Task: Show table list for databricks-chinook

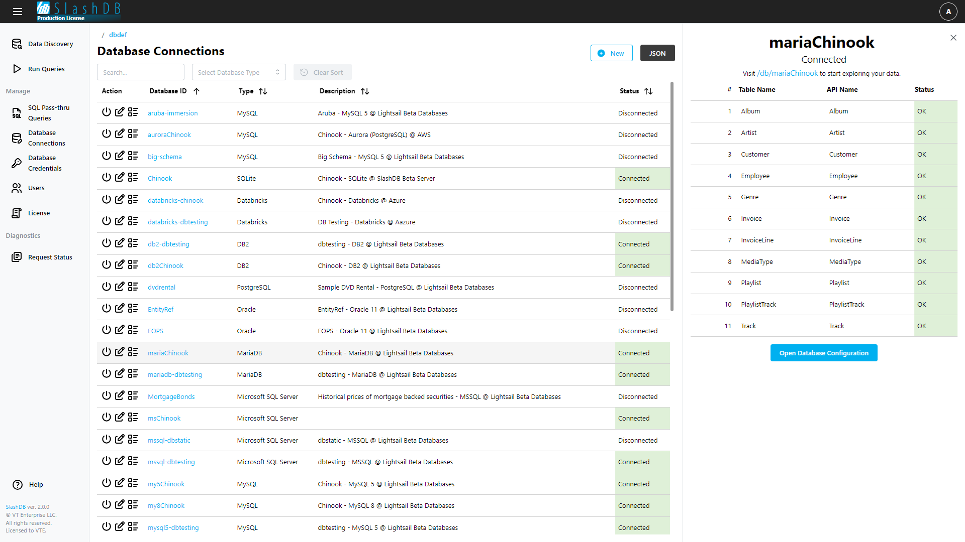Action: pyautogui.click(x=133, y=200)
